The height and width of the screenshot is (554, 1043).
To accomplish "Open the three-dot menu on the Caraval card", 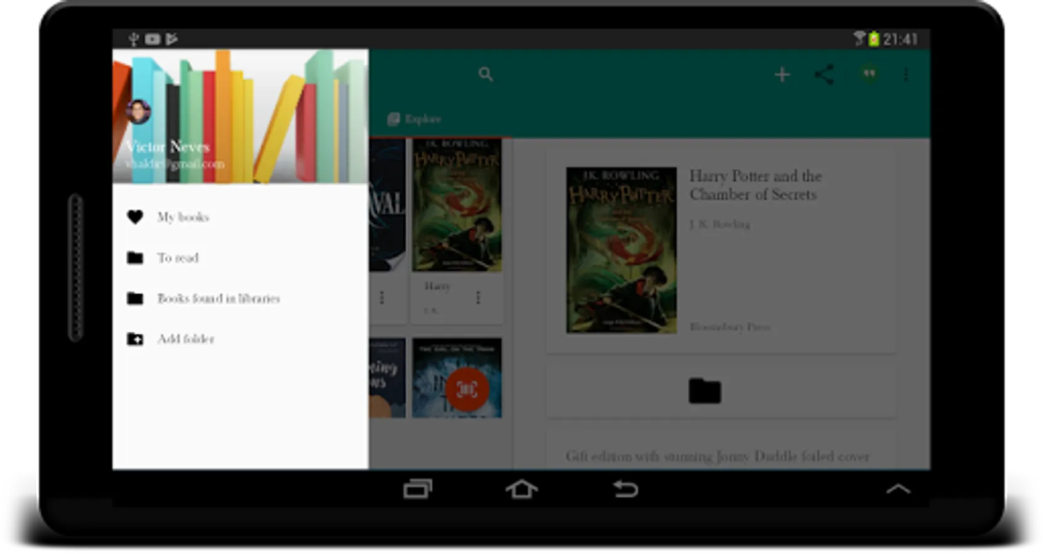I will pyautogui.click(x=382, y=298).
